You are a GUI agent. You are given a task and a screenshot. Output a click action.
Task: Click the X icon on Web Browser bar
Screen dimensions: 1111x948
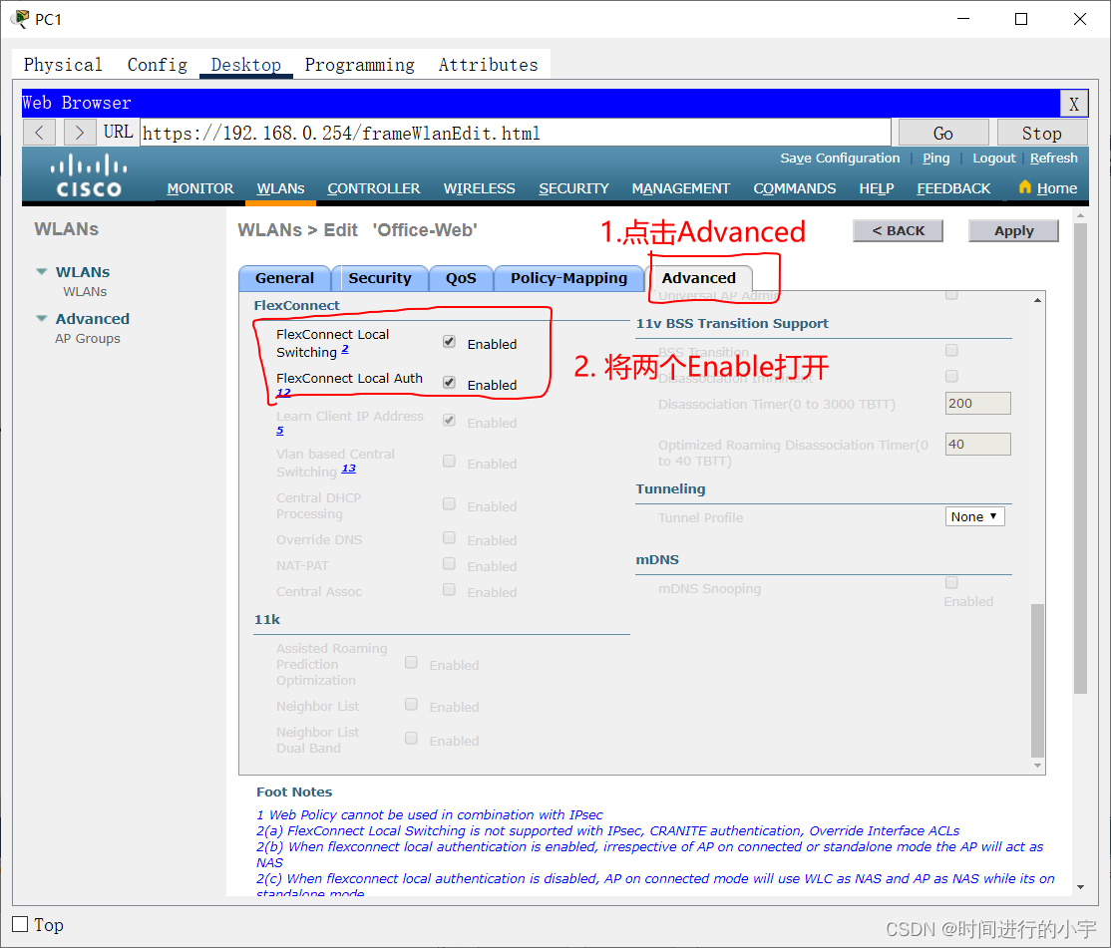pyautogui.click(x=1073, y=103)
